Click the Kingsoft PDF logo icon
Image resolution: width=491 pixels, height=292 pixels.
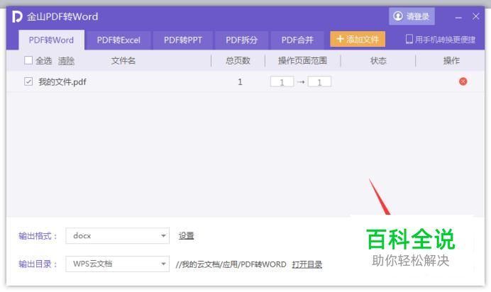pos(17,16)
